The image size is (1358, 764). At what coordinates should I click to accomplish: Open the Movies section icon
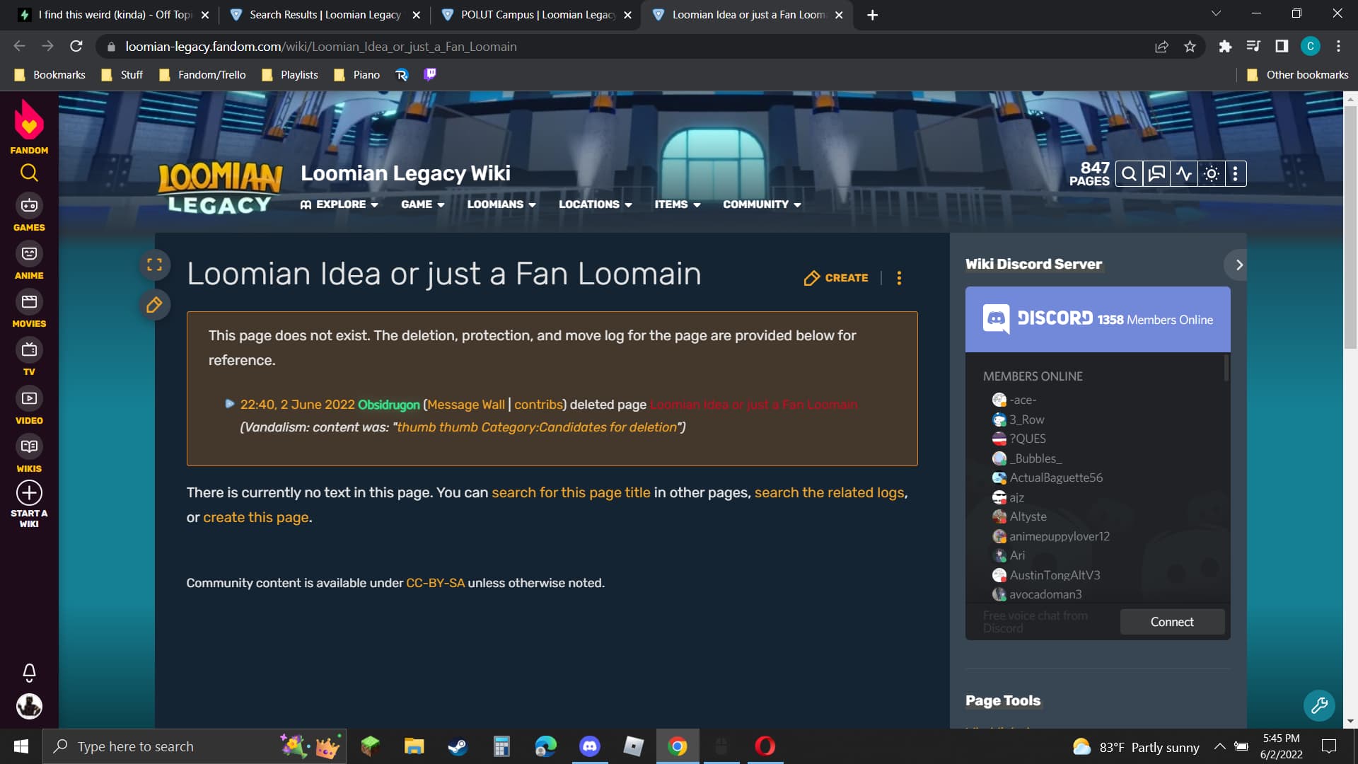28,301
